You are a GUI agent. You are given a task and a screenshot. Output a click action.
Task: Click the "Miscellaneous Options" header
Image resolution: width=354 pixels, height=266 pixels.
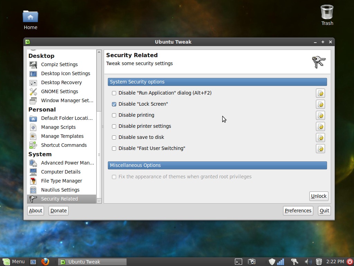pos(217,165)
